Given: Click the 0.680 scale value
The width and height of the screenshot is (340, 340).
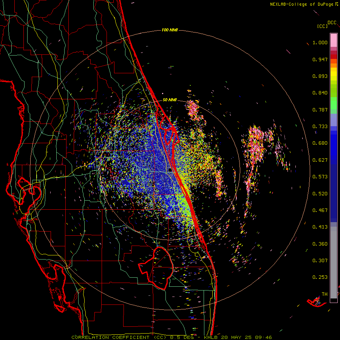Looking at the screenshot, I should coord(320,143).
